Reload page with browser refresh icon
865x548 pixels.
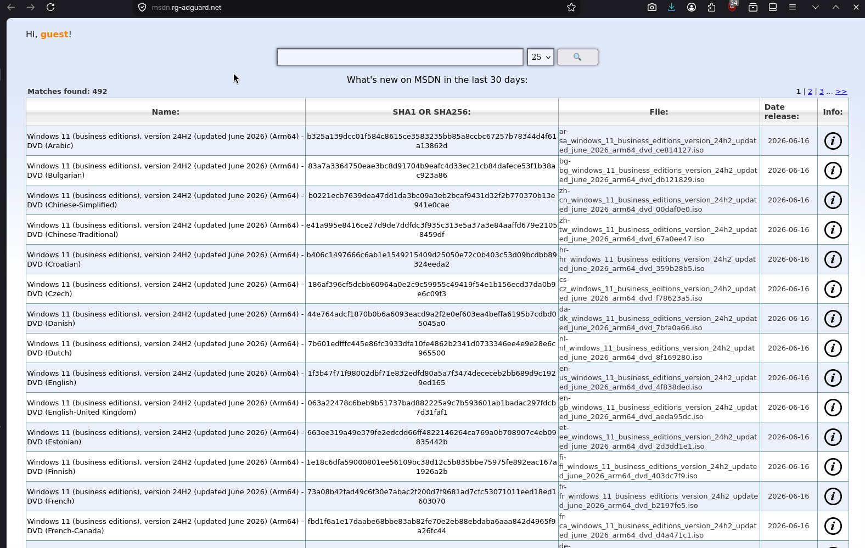click(x=50, y=7)
